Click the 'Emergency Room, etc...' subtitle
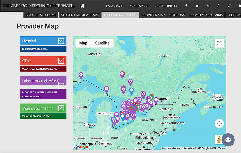The image size is (241, 153). point(35,49)
